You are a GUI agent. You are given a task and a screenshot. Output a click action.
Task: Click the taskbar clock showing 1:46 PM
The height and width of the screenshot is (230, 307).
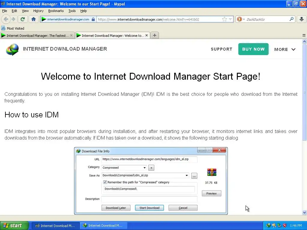pyautogui.click(x=296, y=226)
